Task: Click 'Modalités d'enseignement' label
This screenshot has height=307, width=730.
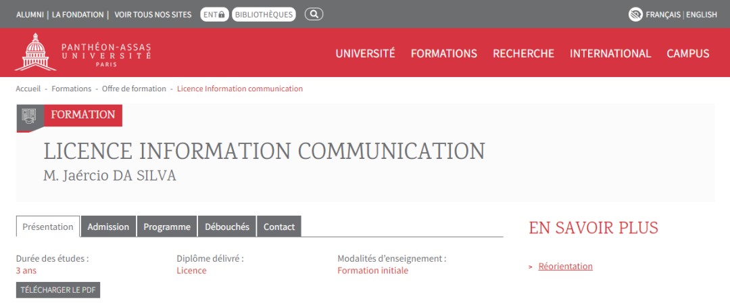Action: coord(392,258)
